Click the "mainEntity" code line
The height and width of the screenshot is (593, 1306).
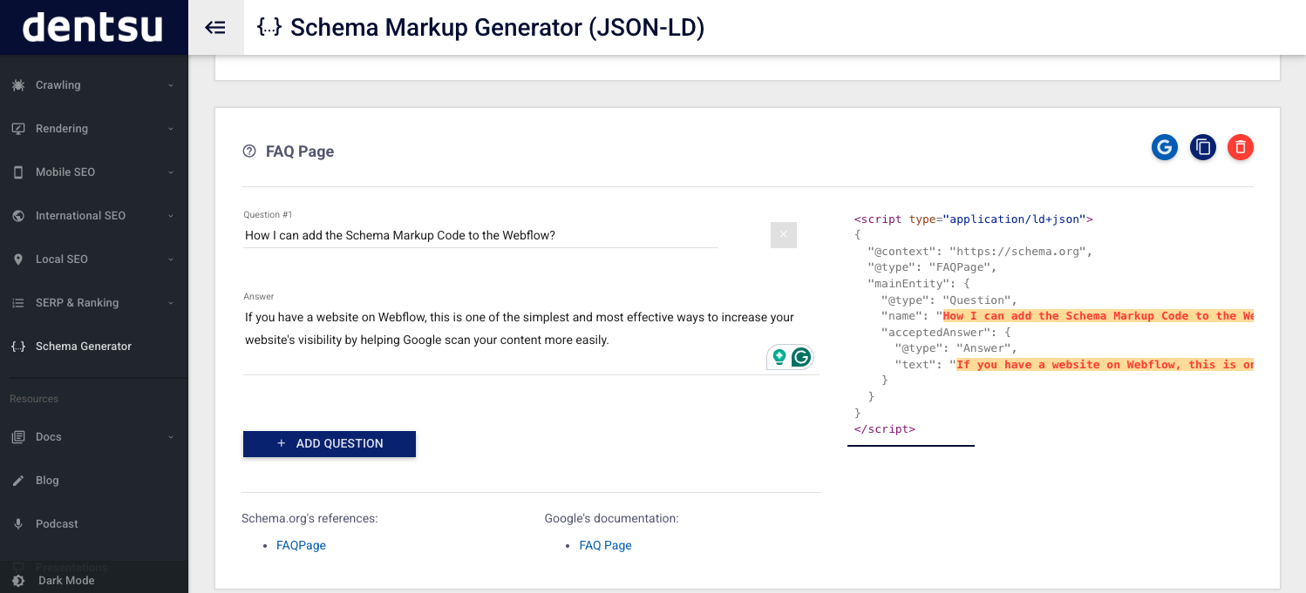click(x=919, y=284)
